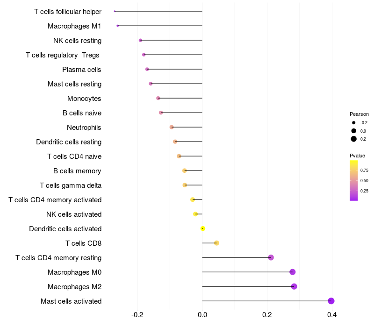
Task: Click the Macrophages M2 lollipop dot
Action: tap(294, 286)
